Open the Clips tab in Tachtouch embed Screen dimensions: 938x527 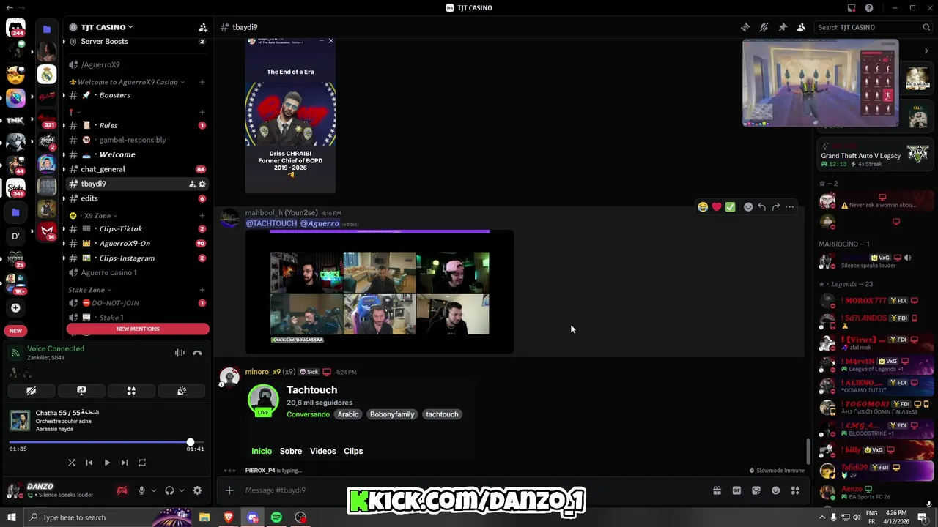tap(353, 451)
